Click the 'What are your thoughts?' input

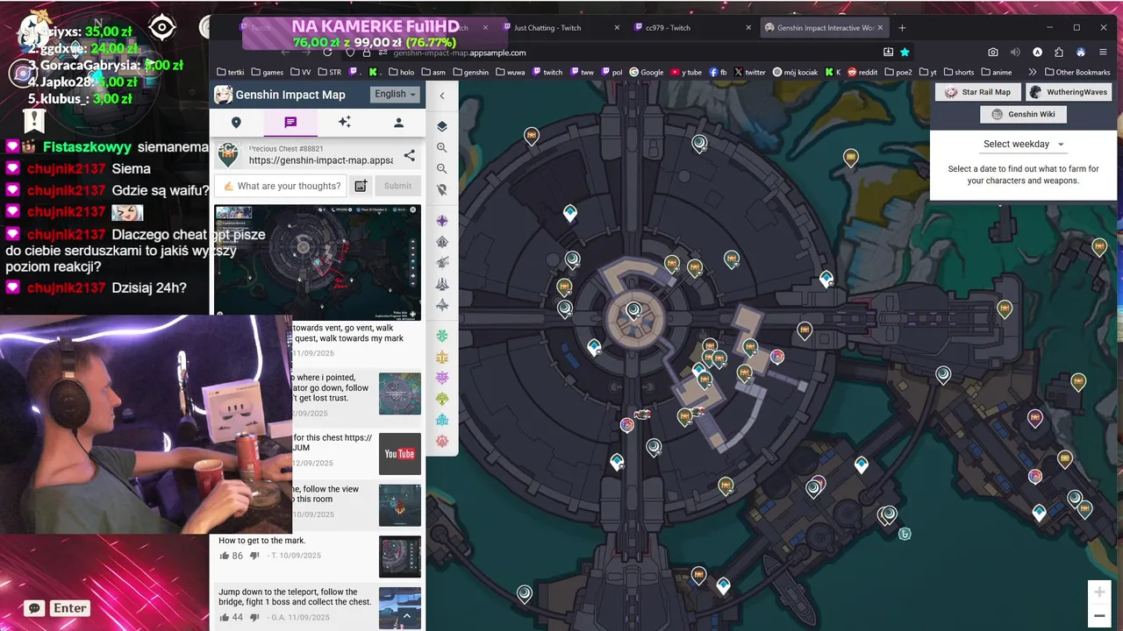[x=281, y=186]
